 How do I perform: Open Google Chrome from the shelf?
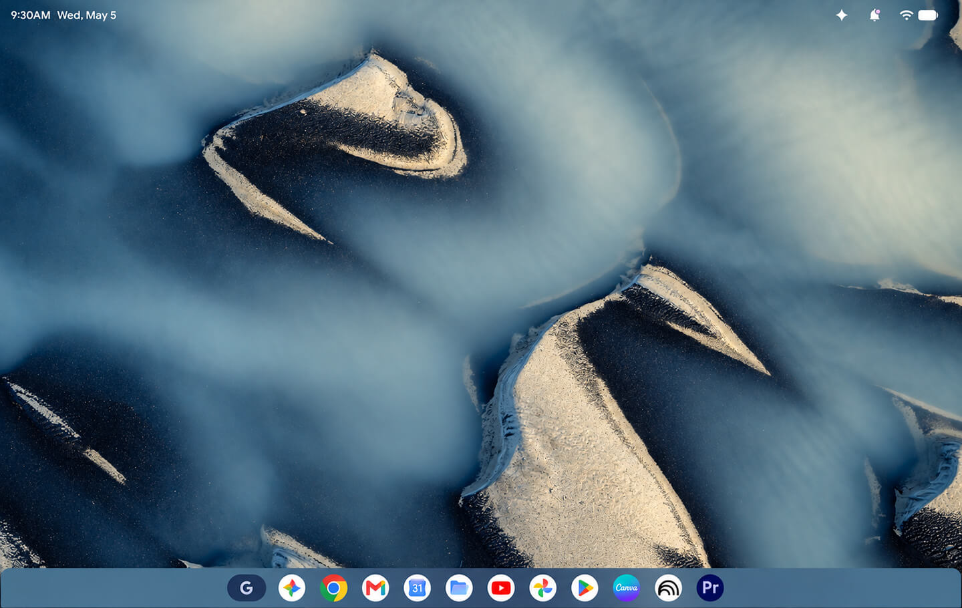(x=333, y=588)
